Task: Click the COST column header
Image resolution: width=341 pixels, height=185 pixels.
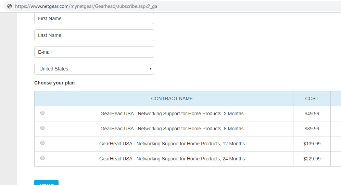Action: tap(312, 98)
